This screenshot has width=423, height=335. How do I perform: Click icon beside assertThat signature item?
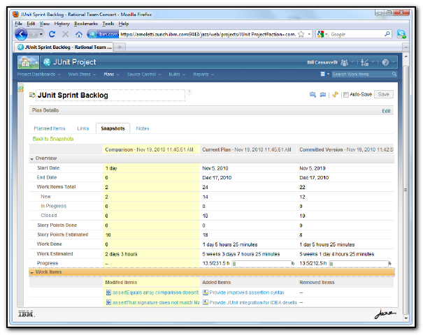(x=108, y=302)
